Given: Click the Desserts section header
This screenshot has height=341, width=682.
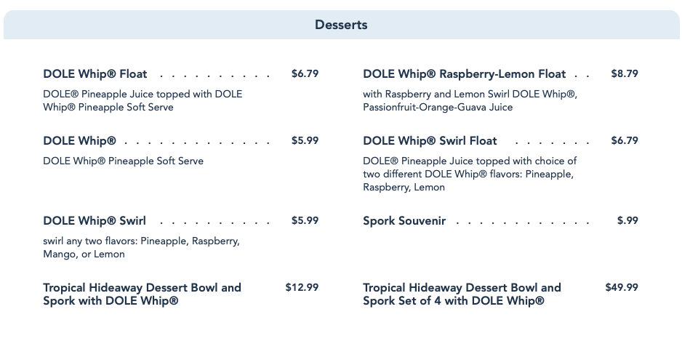Looking at the screenshot, I should 341,25.
